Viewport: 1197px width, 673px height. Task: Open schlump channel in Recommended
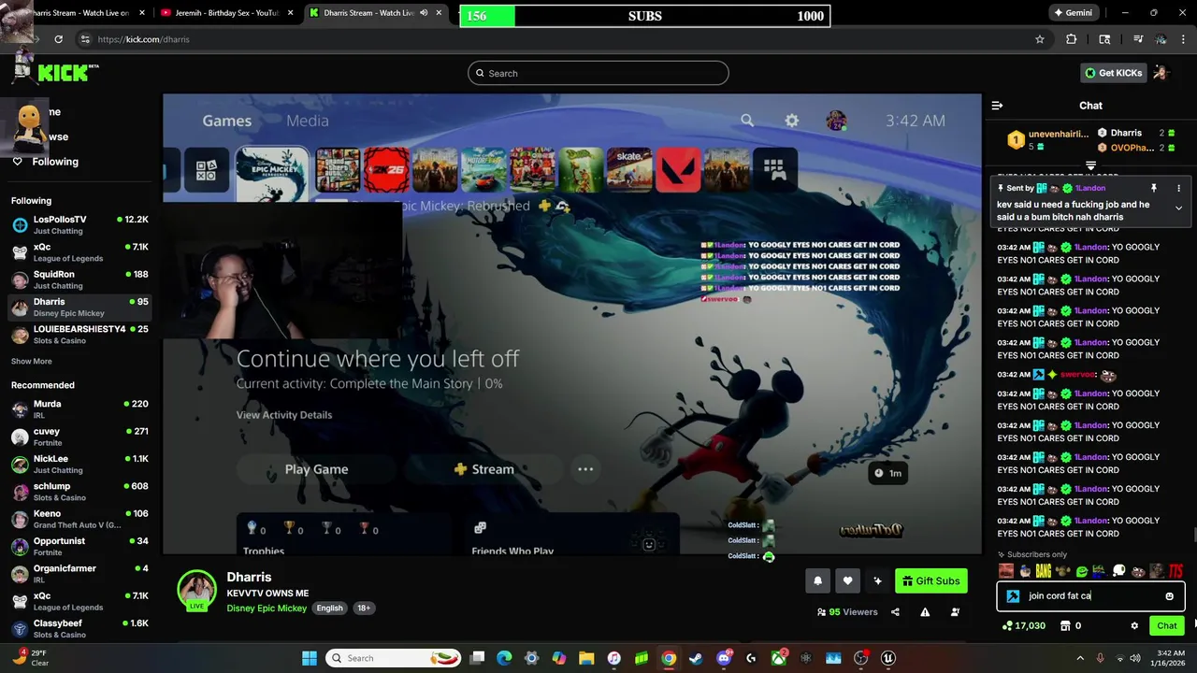click(x=79, y=492)
